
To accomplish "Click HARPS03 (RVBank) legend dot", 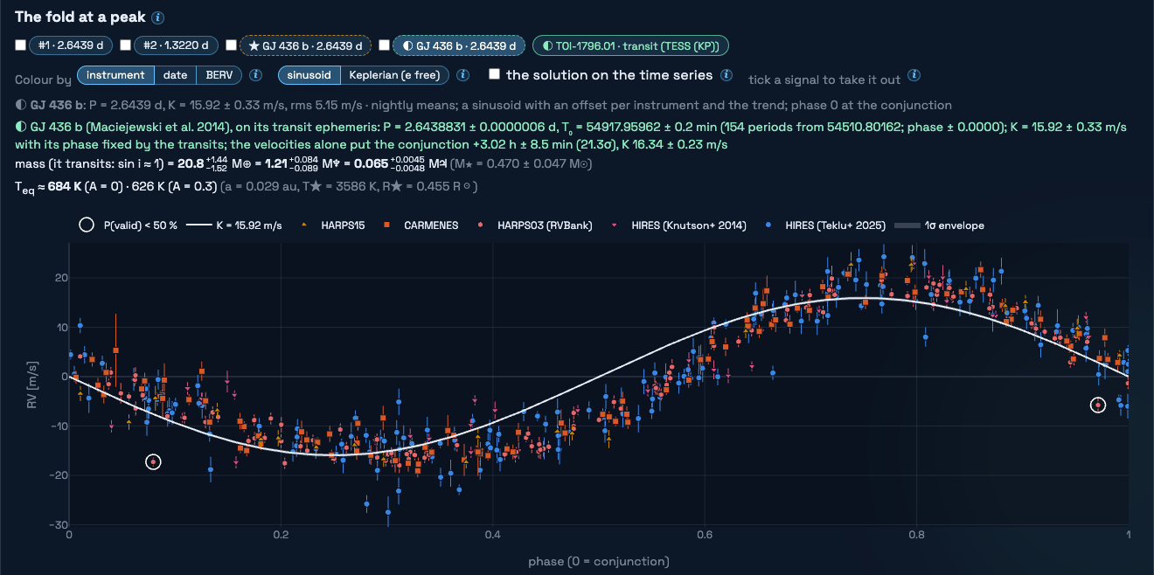I will point(481,225).
